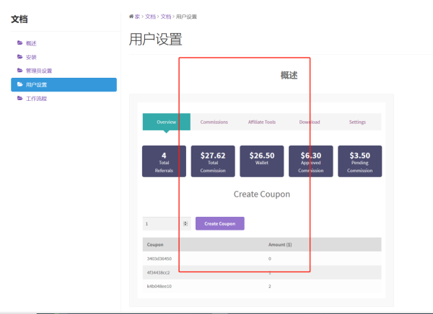
Task: Click the home icon in the breadcrumb
Action: (x=131, y=16)
